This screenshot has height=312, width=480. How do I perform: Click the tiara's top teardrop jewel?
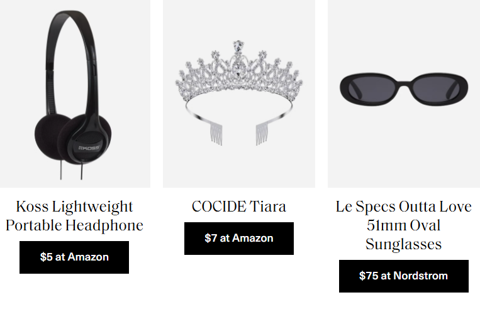[238, 46]
